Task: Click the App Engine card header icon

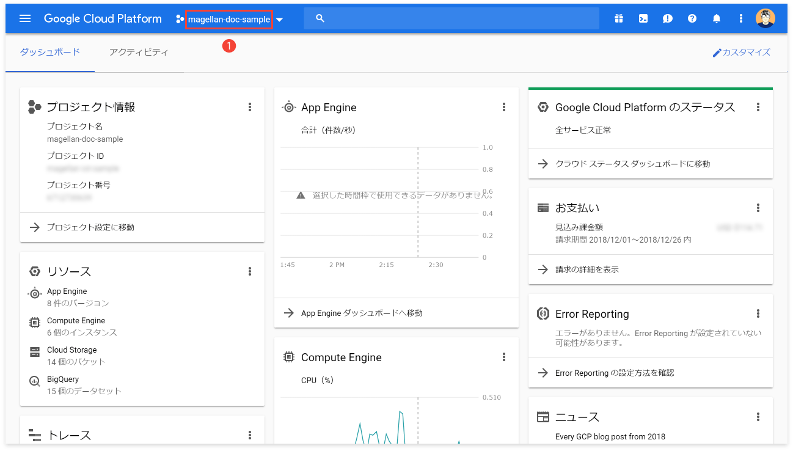Action: click(x=288, y=107)
